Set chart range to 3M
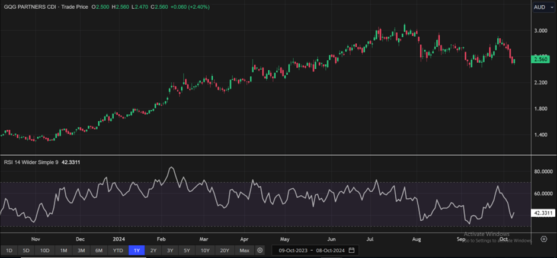The width and height of the screenshot is (557, 258). click(81, 250)
